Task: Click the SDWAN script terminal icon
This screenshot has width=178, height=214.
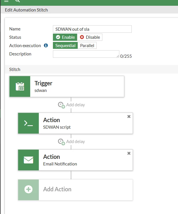Action: point(28,123)
